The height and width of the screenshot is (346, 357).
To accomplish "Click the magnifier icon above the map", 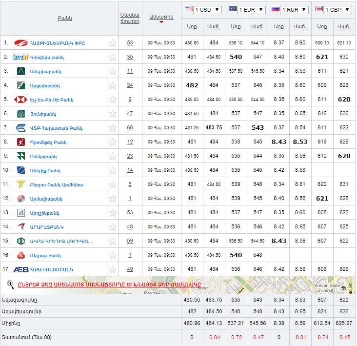I will (10, 284).
